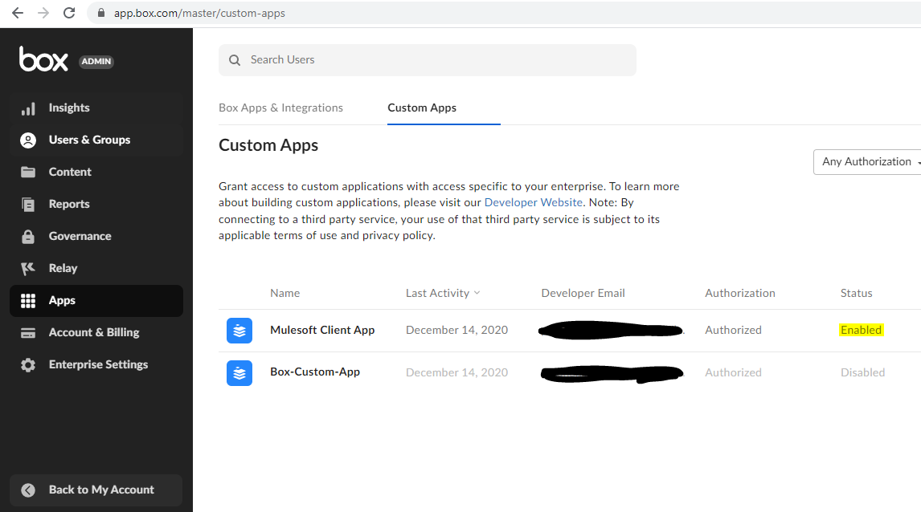Click the Governance lock icon
The image size is (921, 512).
click(x=28, y=237)
